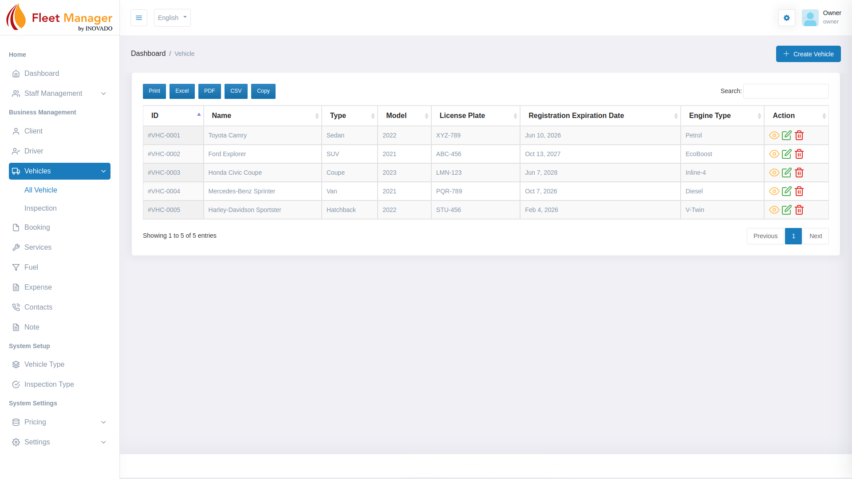Image resolution: width=852 pixels, height=479 pixels.
Task: Click the trash icon for Harley-Davidson Sportster
Action: [x=799, y=210]
